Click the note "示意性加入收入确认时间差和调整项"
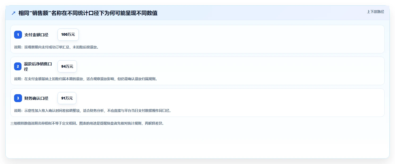 coord(52,111)
